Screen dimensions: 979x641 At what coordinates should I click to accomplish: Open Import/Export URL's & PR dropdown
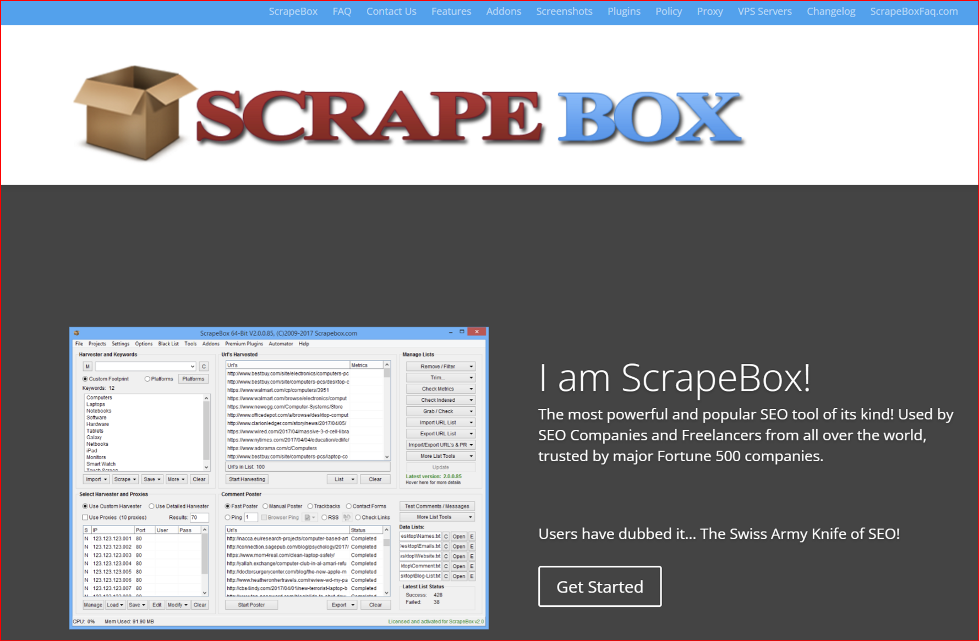point(440,445)
